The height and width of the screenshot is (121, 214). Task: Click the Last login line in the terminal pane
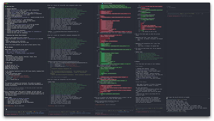pyautogui.click(x=178, y=97)
